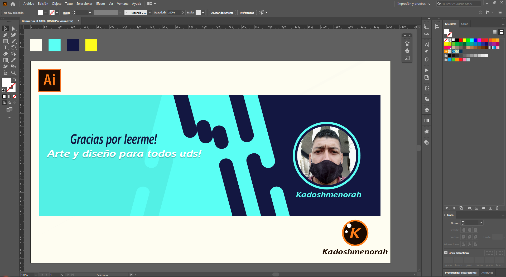Select the Artboard tool

coord(6,73)
